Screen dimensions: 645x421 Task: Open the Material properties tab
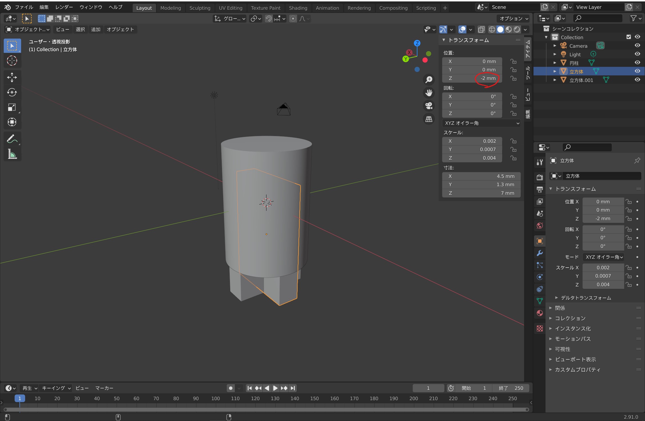pyautogui.click(x=540, y=313)
